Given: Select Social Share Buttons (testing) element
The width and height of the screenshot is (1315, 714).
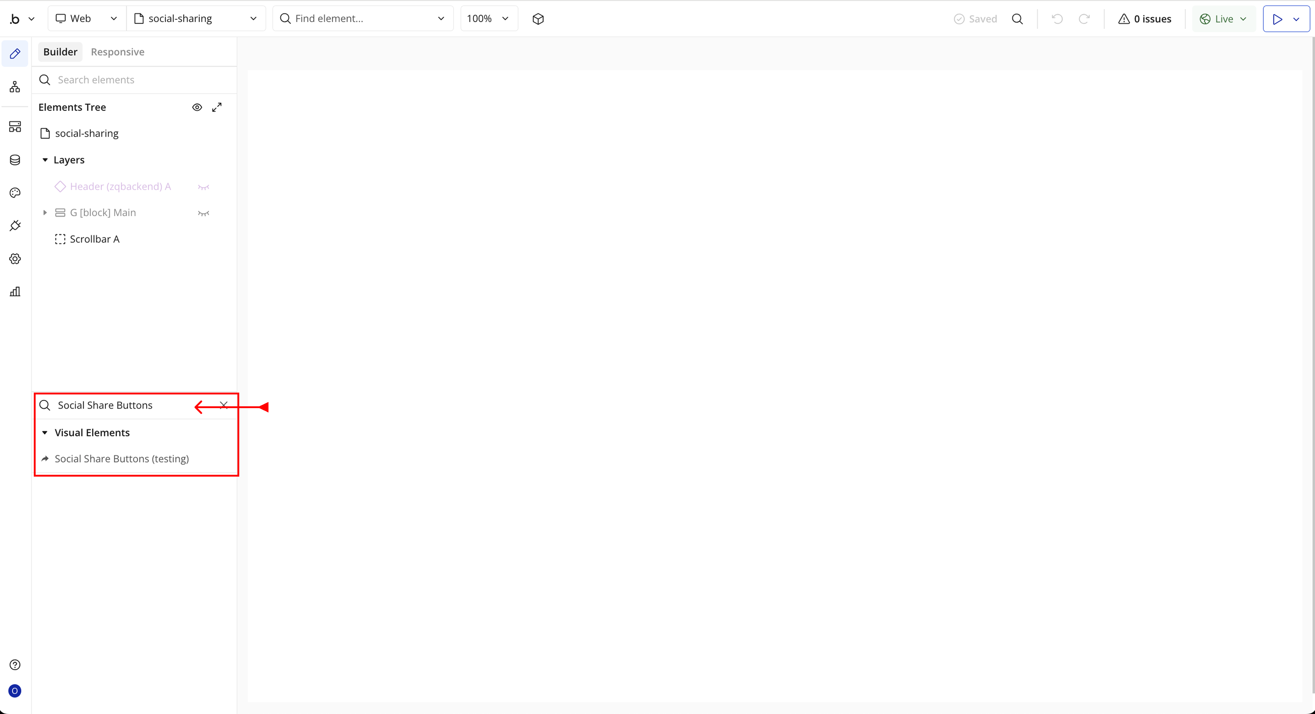Looking at the screenshot, I should coord(121,459).
